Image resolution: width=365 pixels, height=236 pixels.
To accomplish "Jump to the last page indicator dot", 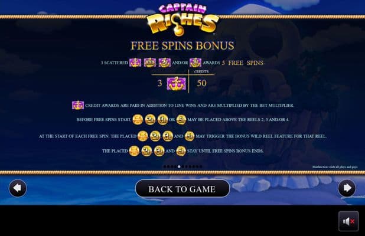I will pyautogui.click(x=201, y=166).
